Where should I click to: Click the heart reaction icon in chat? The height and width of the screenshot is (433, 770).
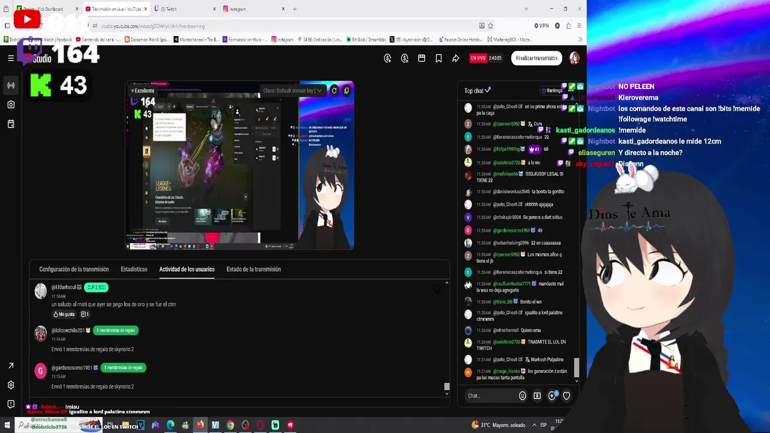point(566,396)
